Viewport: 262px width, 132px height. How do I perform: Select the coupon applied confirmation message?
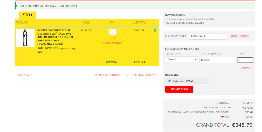click(48, 6)
